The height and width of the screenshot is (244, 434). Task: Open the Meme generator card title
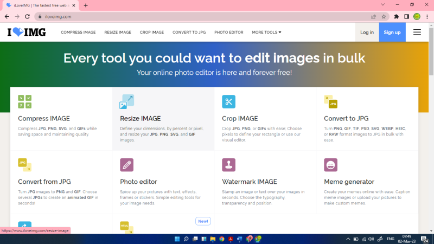349,182
